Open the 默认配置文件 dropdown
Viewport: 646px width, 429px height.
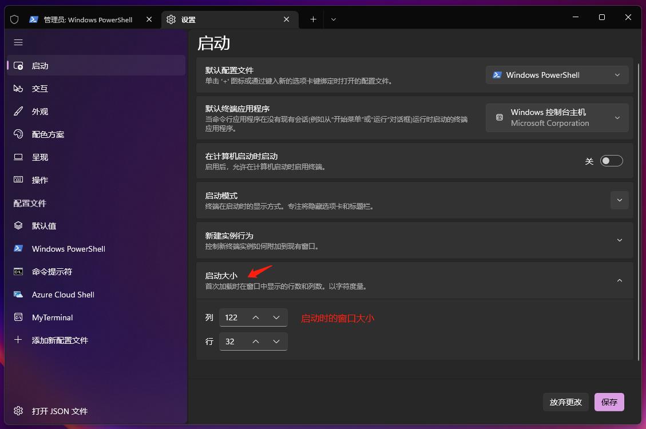[x=556, y=75]
